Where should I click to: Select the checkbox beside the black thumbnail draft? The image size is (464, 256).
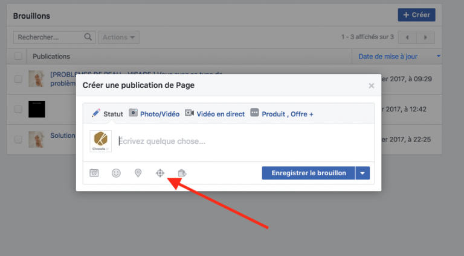coord(18,110)
